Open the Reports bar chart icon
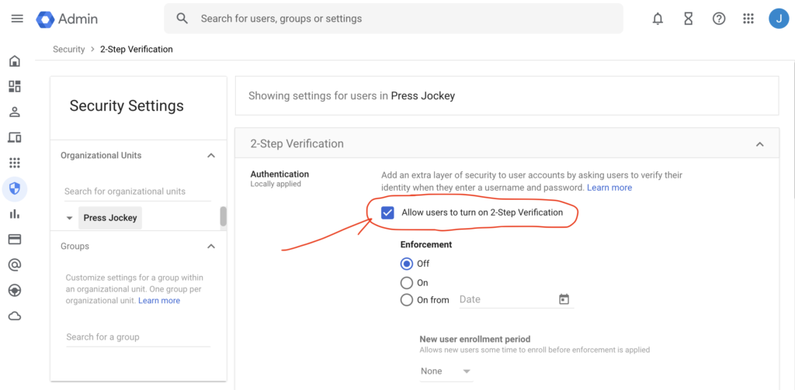Viewport: 795px width, 390px height. (14, 213)
